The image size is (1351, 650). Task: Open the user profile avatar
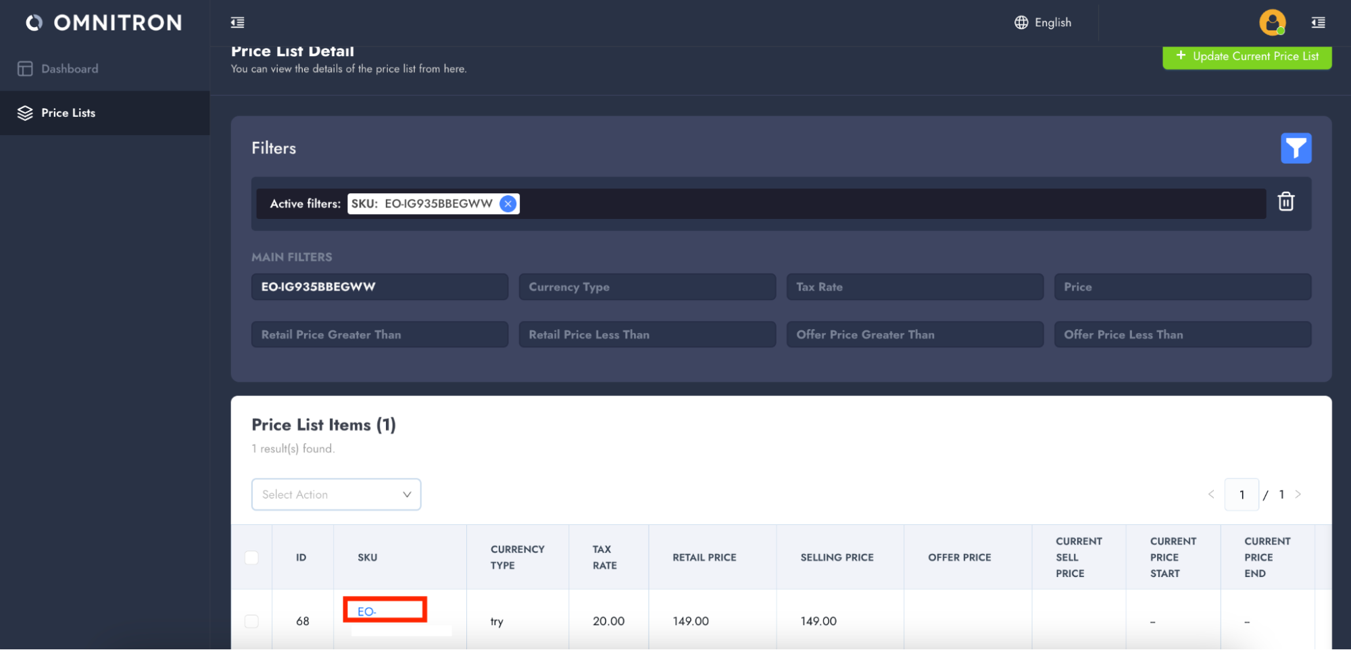pos(1271,23)
